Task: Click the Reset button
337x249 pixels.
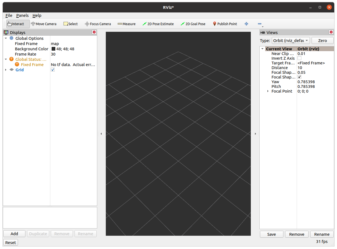Action: (x=10, y=243)
